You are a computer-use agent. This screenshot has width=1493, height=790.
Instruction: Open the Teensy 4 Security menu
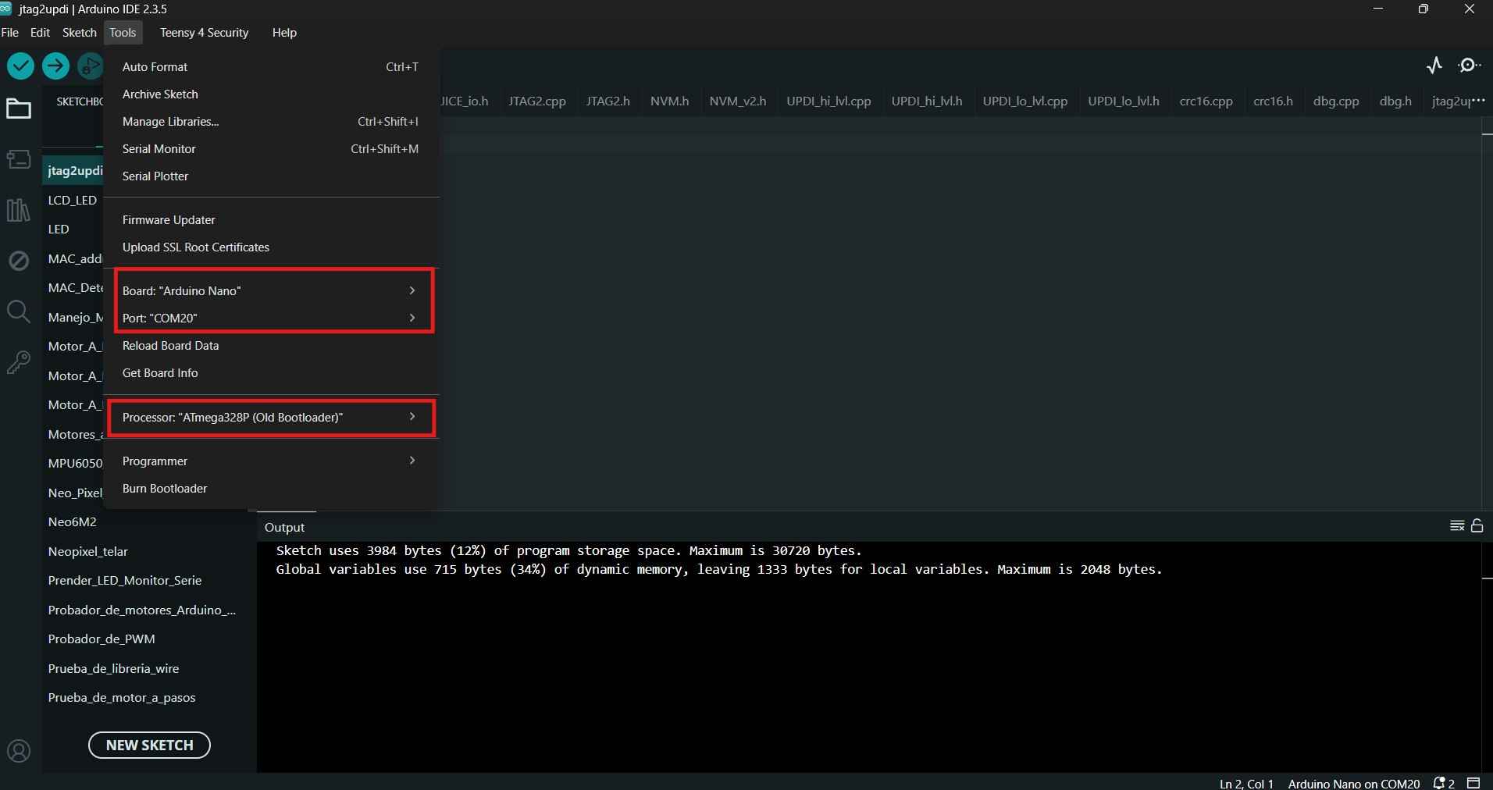[x=205, y=33]
